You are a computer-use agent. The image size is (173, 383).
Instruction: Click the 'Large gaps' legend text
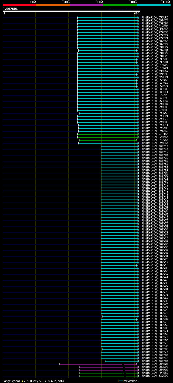(33, 381)
